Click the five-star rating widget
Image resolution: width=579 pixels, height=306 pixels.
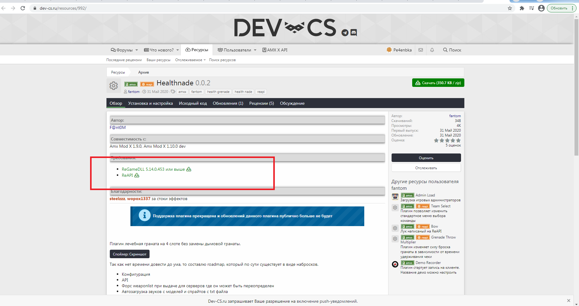[x=447, y=140]
